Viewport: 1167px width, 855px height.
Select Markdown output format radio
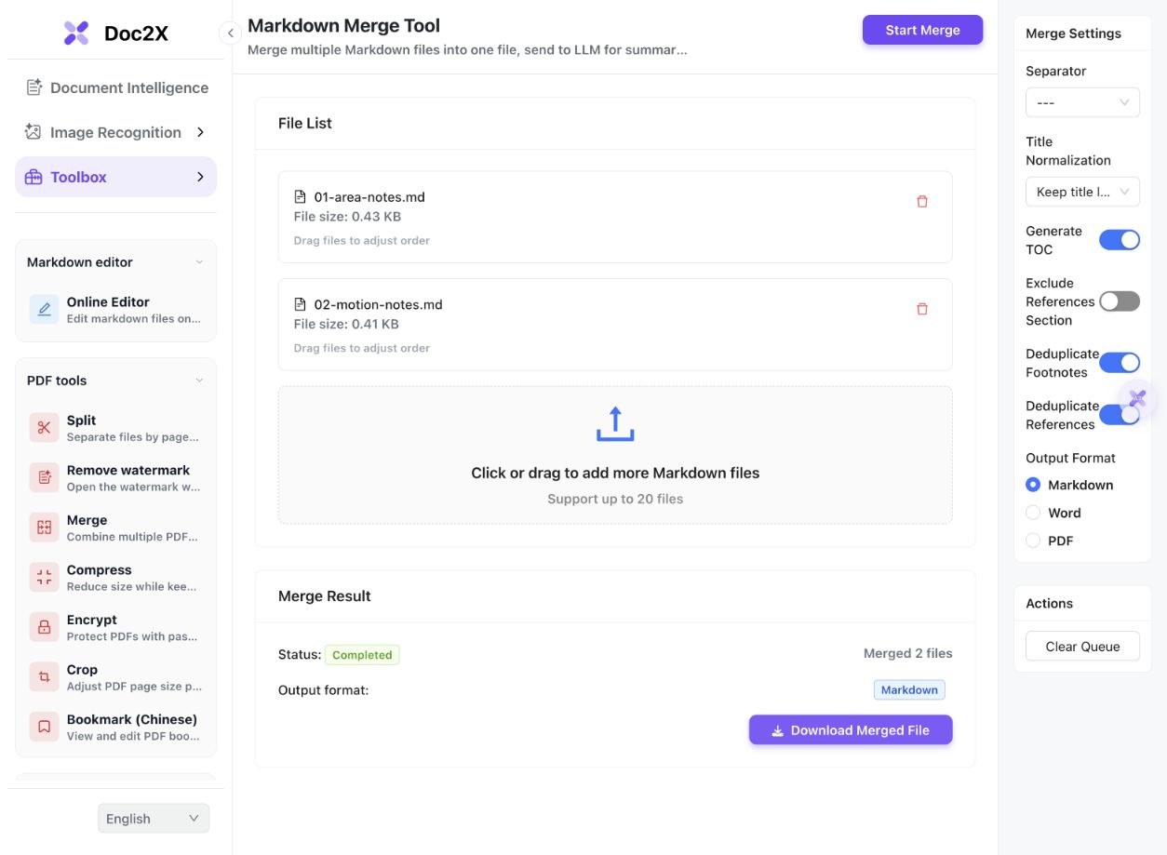(1033, 485)
